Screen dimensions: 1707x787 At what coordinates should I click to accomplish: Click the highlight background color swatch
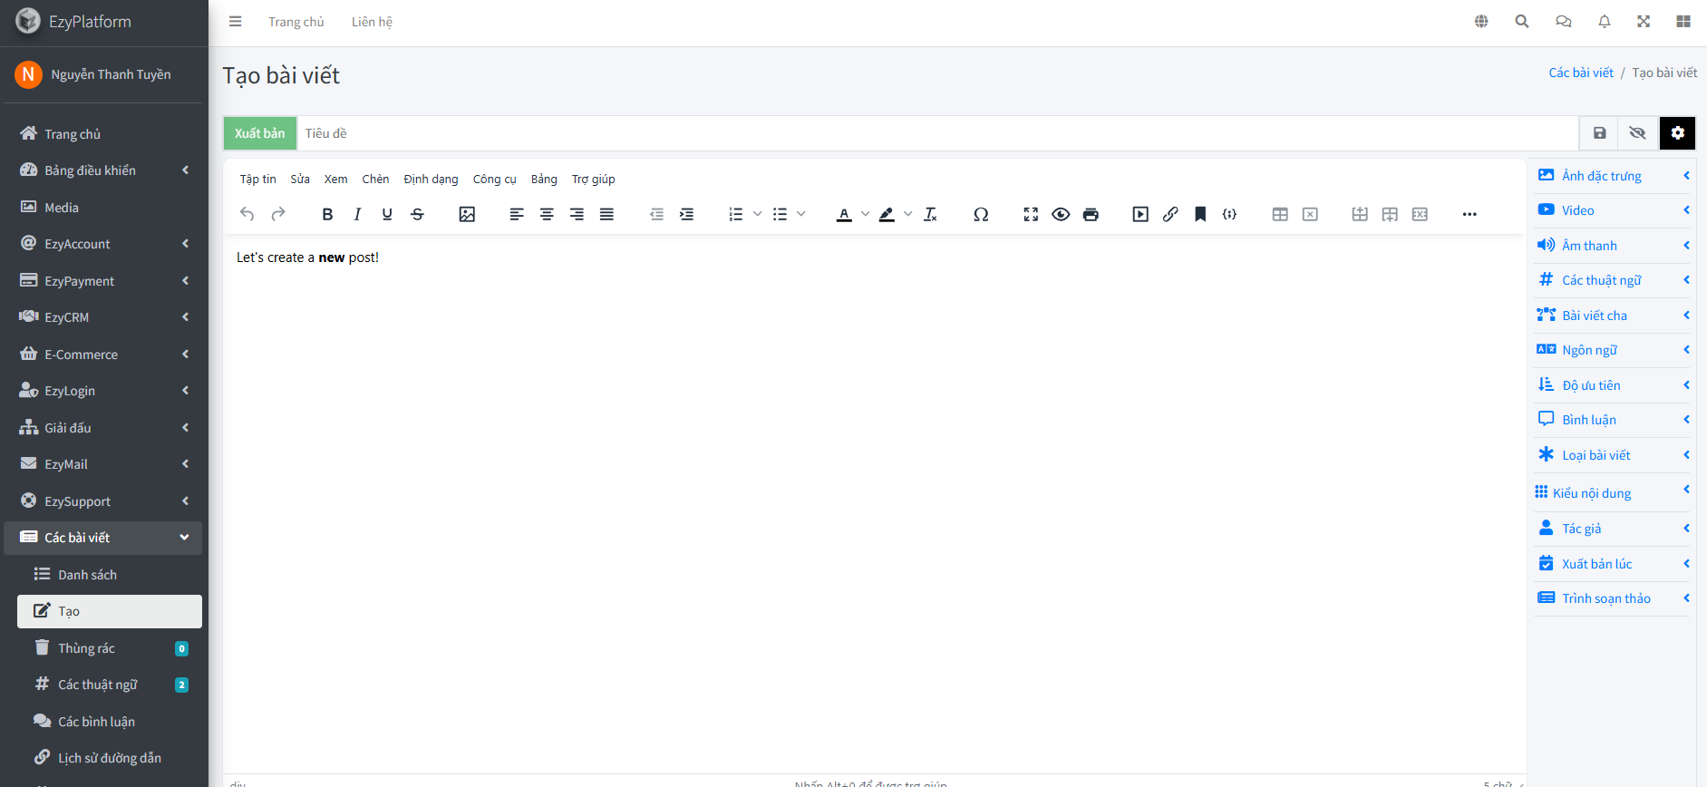pyautogui.click(x=887, y=215)
